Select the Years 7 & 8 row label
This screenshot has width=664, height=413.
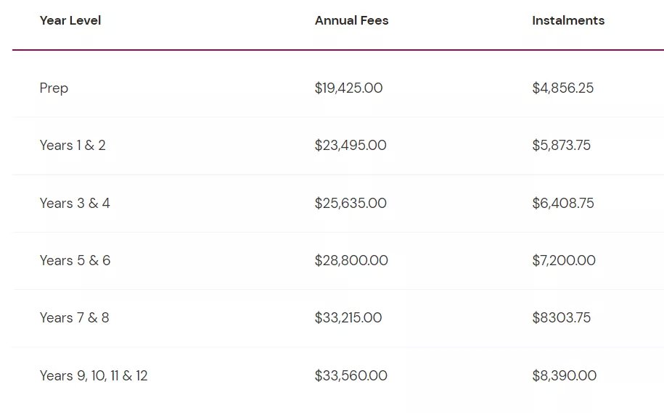(x=75, y=318)
